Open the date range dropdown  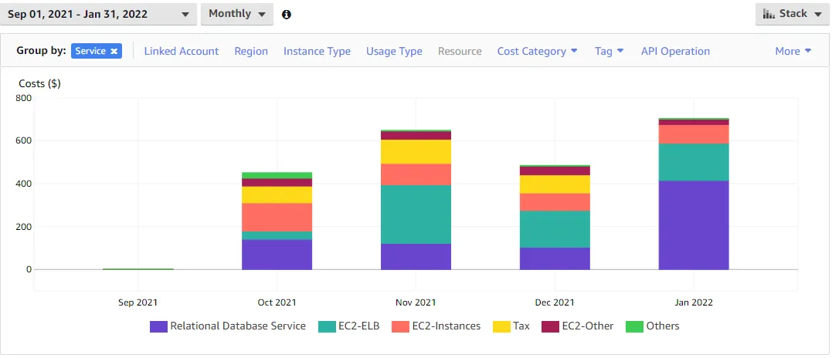pyautogui.click(x=99, y=15)
